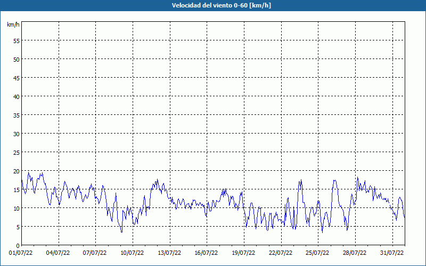
Task: Click the date label 19/07/22
Action: click(243, 253)
